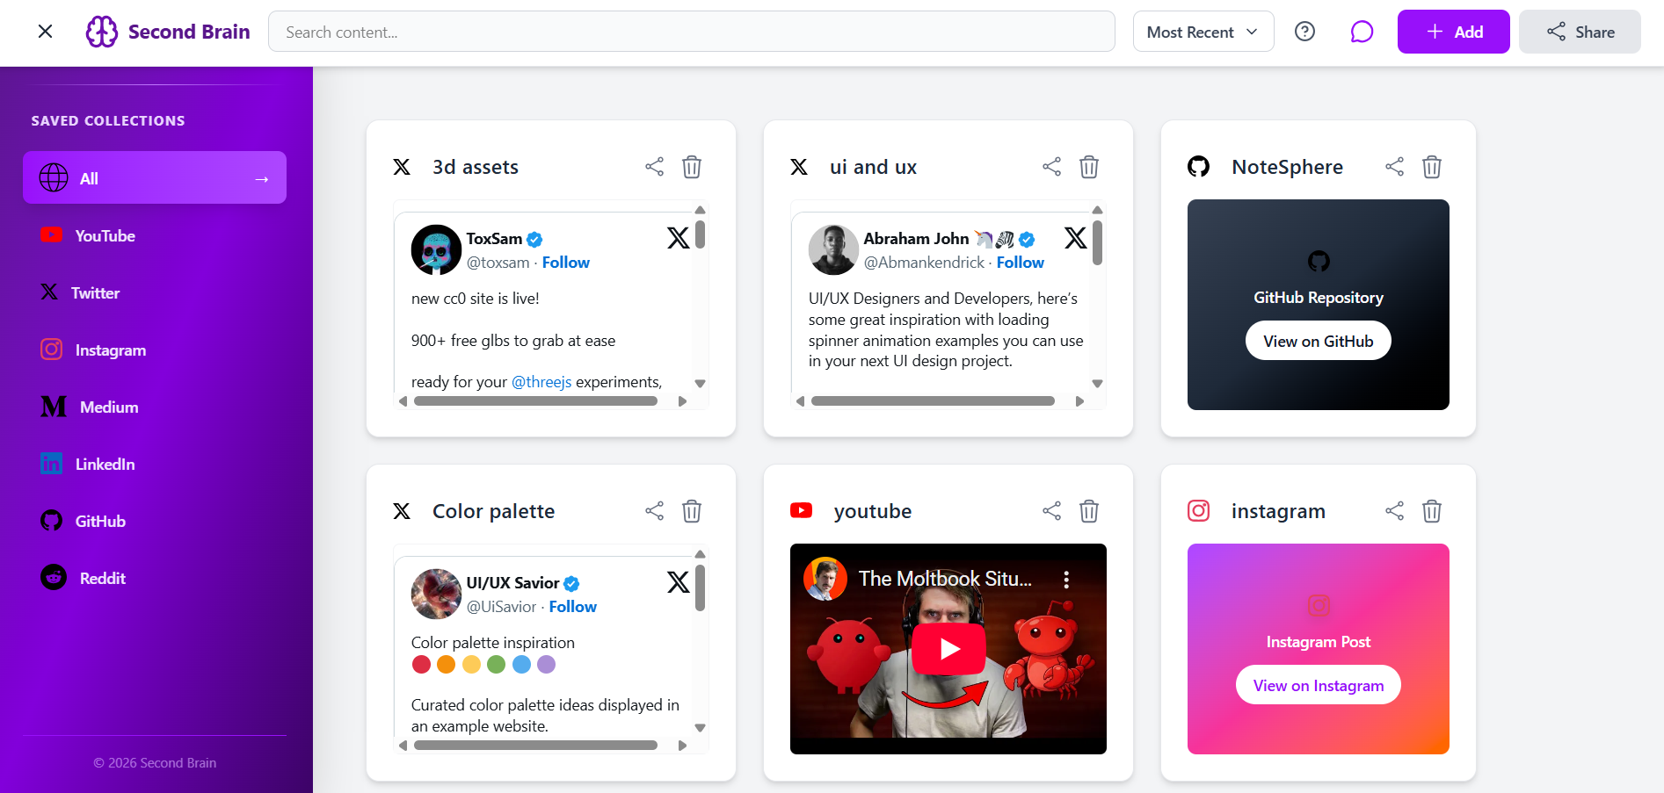Click the View on GitHub button
This screenshot has width=1664, height=793.
[1318, 341]
